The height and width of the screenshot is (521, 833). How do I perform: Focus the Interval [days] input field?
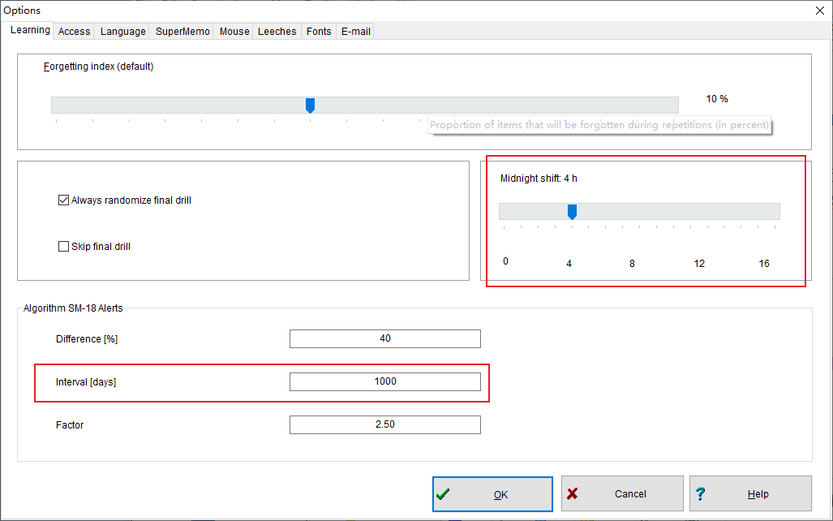click(x=384, y=381)
